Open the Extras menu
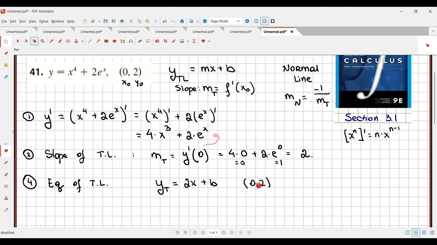Screen dimensions: 437x245 click(44, 21)
